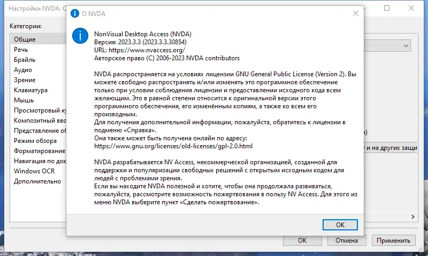
Task: Close the NVDA settings window
Action: [411, 8]
